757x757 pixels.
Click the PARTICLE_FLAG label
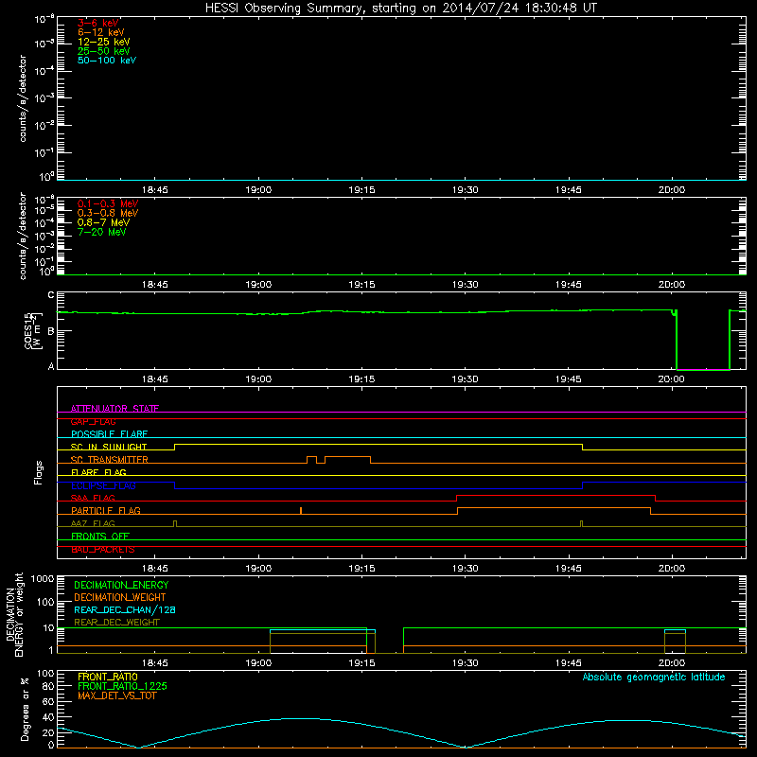106,510
